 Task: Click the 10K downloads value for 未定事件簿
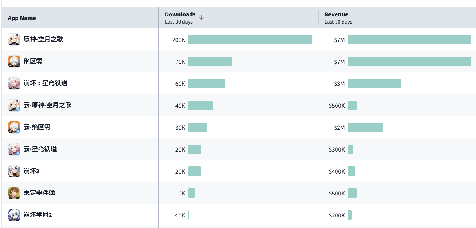(x=180, y=194)
